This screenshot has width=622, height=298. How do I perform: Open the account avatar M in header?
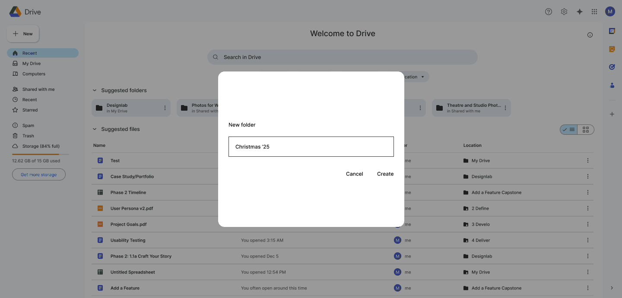610,12
